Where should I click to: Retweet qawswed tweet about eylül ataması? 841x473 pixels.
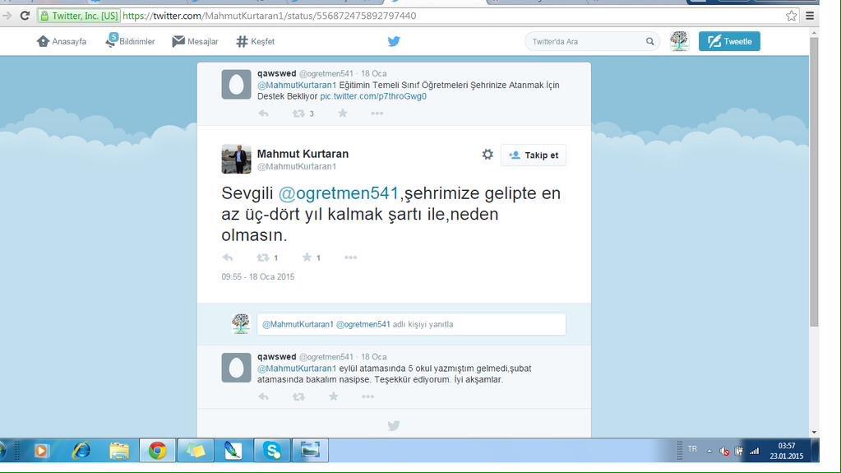(298, 396)
